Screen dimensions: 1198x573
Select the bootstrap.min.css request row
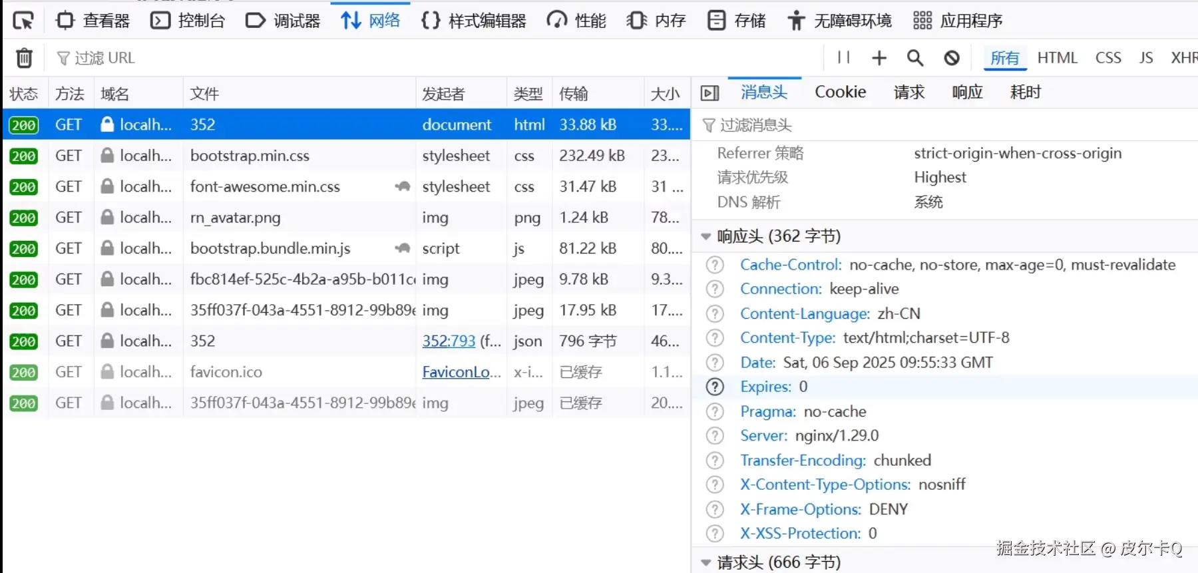(x=346, y=156)
